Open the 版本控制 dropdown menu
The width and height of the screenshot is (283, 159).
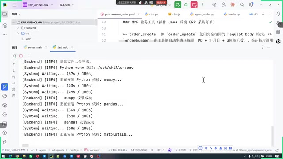(67, 5)
